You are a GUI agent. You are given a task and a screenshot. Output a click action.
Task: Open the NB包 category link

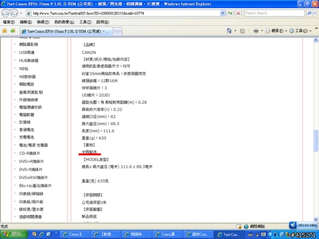click(x=23, y=69)
